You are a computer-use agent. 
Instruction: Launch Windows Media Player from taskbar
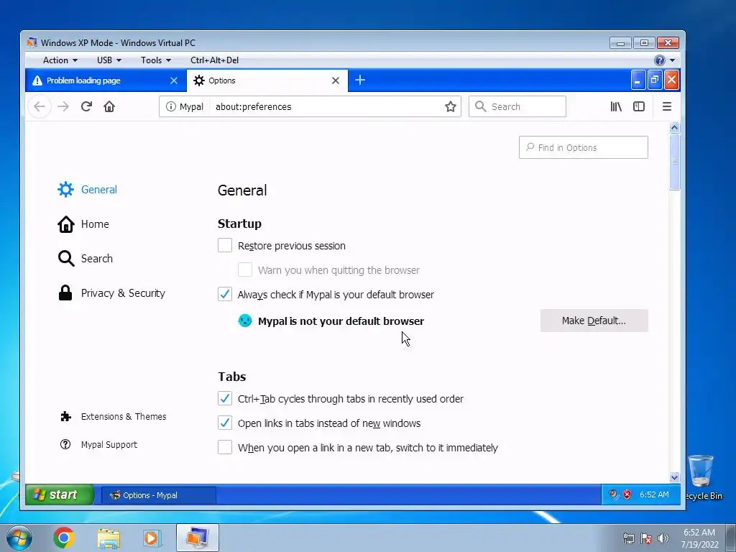coord(152,538)
